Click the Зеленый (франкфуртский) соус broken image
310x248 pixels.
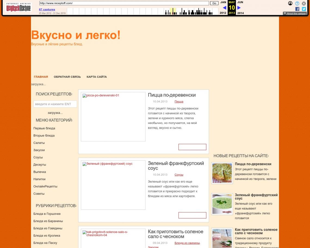point(113,185)
